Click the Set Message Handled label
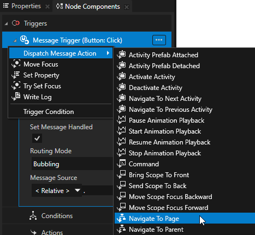This screenshot has height=235, width=255. (61, 127)
